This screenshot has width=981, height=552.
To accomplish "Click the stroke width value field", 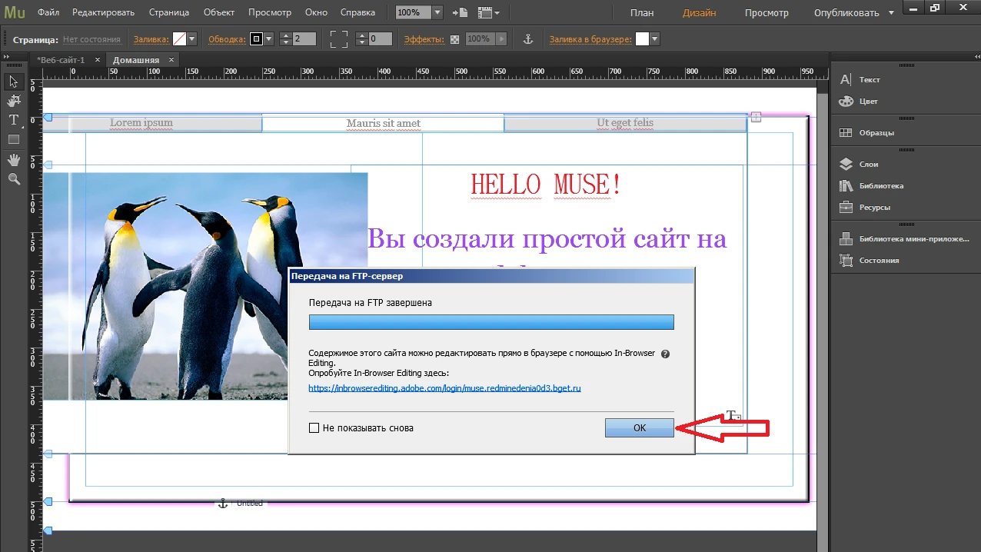I will (x=304, y=39).
